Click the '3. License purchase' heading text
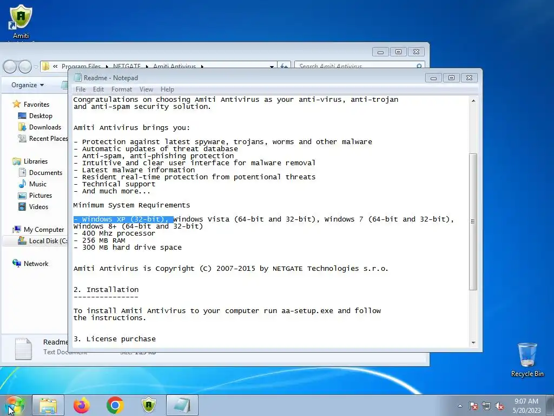554x416 pixels. [115, 339]
